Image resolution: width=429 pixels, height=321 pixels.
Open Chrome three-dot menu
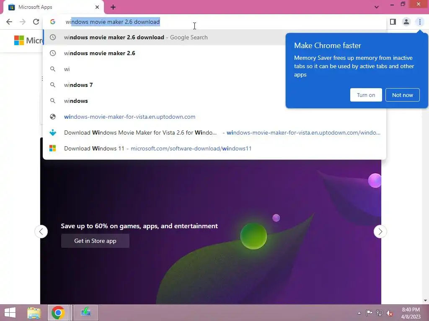click(x=420, y=22)
